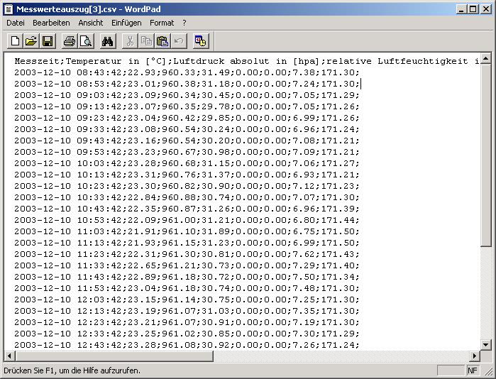Click the Undo arrow icon
The height and width of the screenshot is (379, 496).
tap(179, 41)
